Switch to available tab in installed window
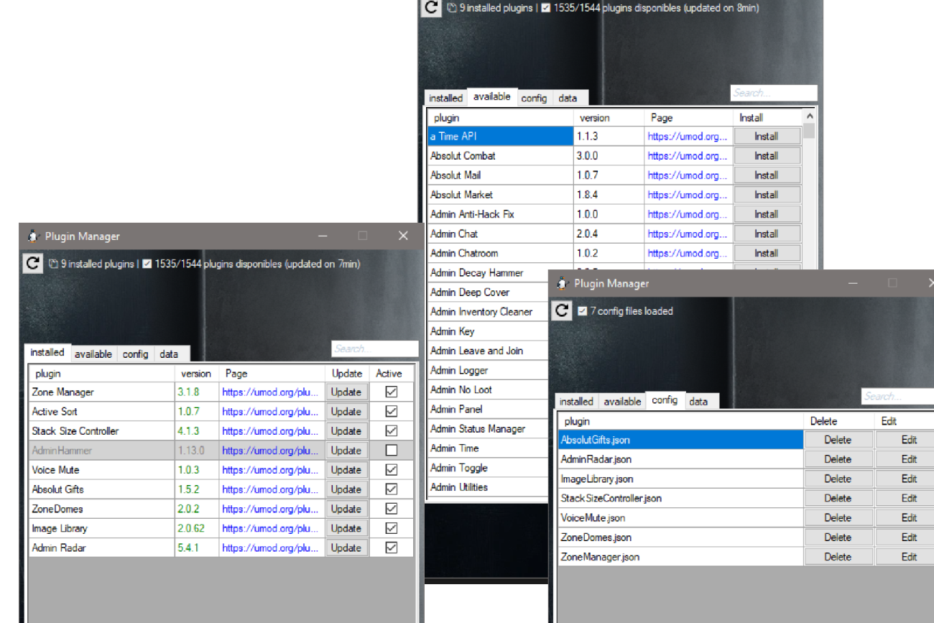The image size is (934, 623). [x=93, y=354]
